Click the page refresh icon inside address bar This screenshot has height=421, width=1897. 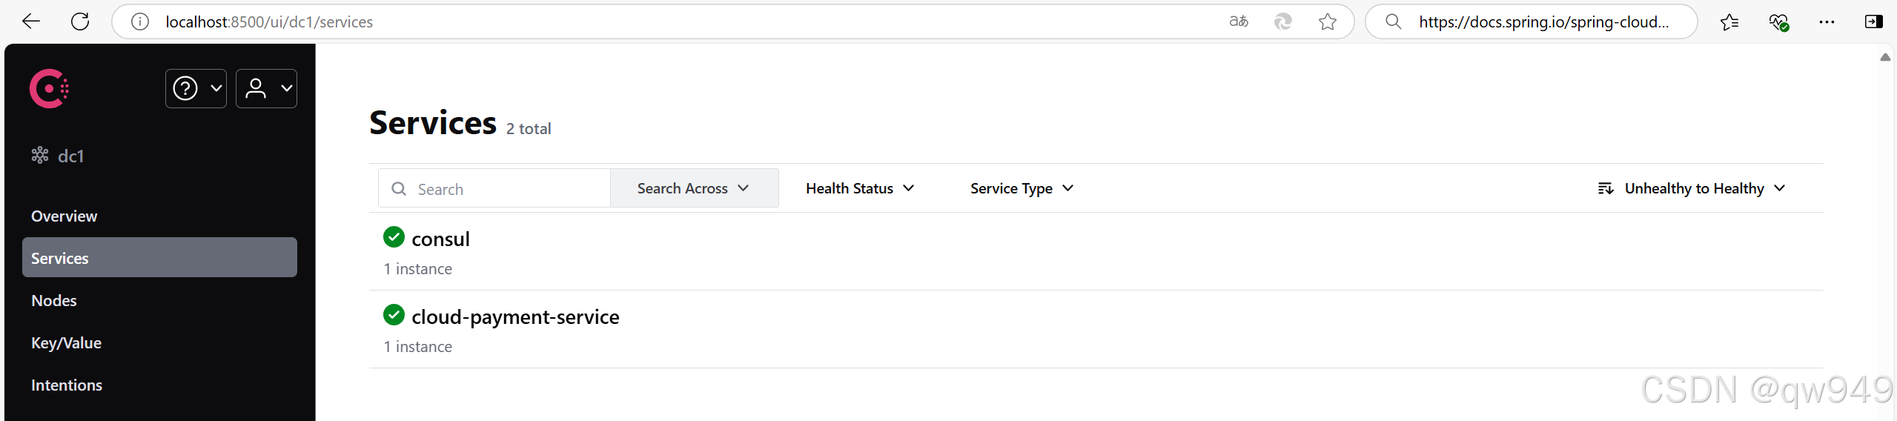click(1283, 21)
